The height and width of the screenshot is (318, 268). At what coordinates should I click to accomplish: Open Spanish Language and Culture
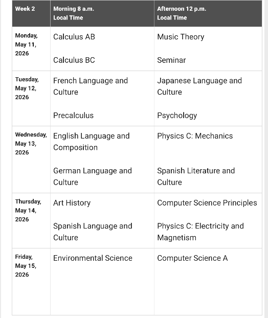[x=93, y=232]
